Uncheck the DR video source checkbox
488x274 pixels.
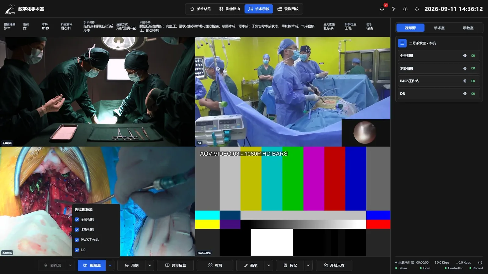point(77,250)
